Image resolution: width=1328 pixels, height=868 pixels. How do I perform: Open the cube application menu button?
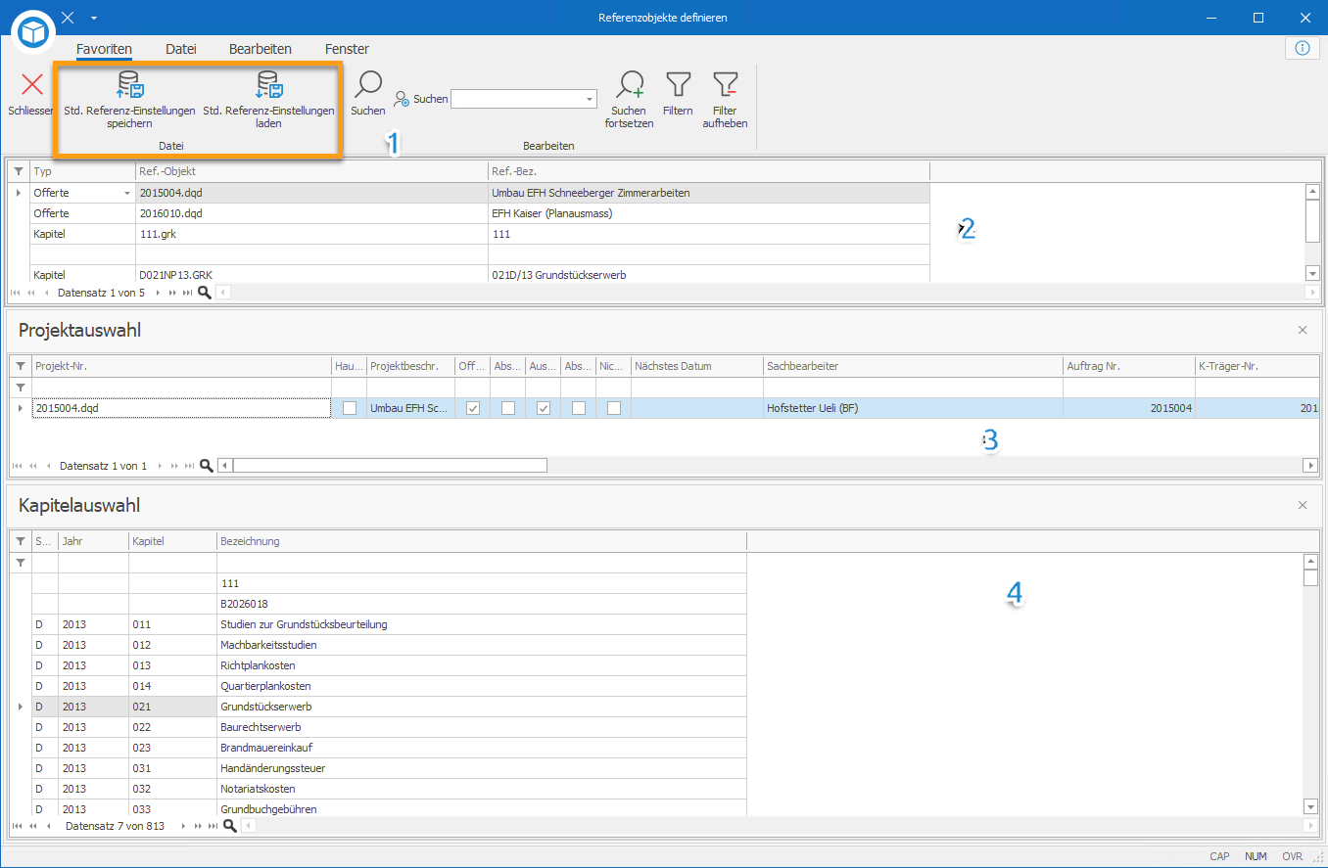click(x=35, y=33)
